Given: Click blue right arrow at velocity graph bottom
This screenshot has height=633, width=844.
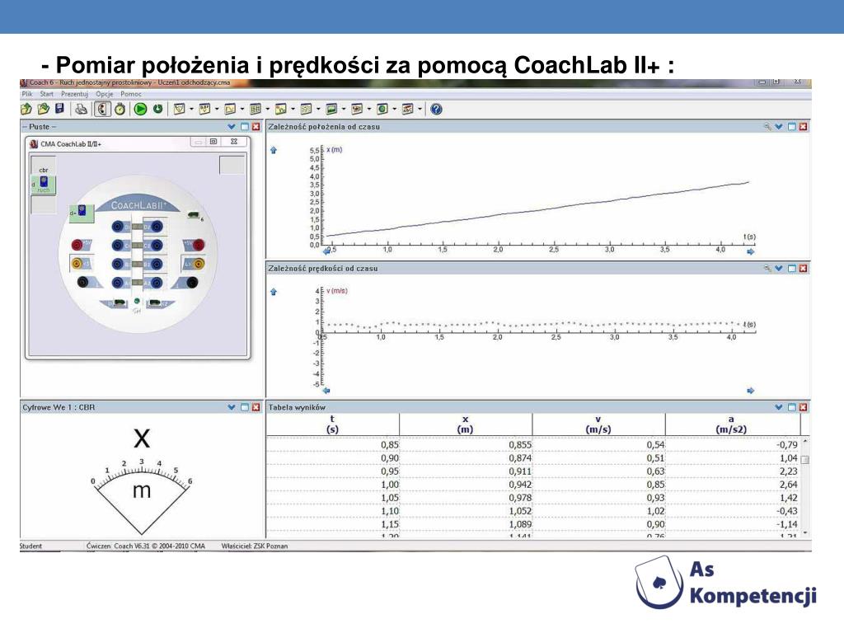Looking at the screenshot, I should [751, 391].
